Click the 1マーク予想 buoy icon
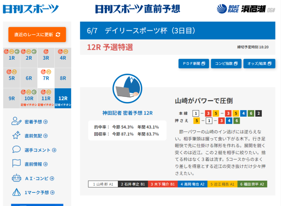Viewport: 281px width, 206px height. (16, 192)
